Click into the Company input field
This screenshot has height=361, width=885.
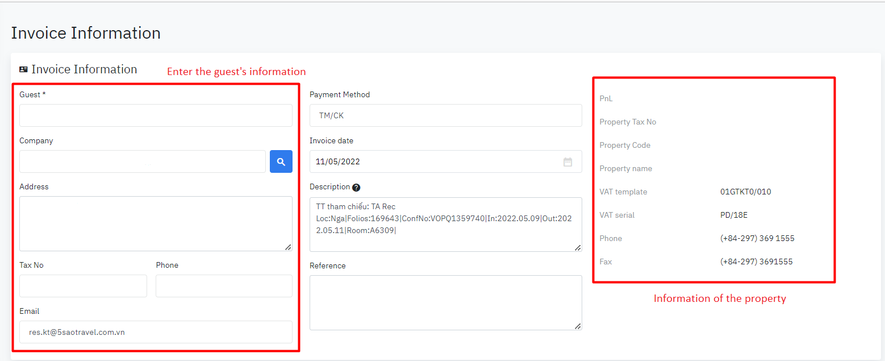tap(142, 161)
